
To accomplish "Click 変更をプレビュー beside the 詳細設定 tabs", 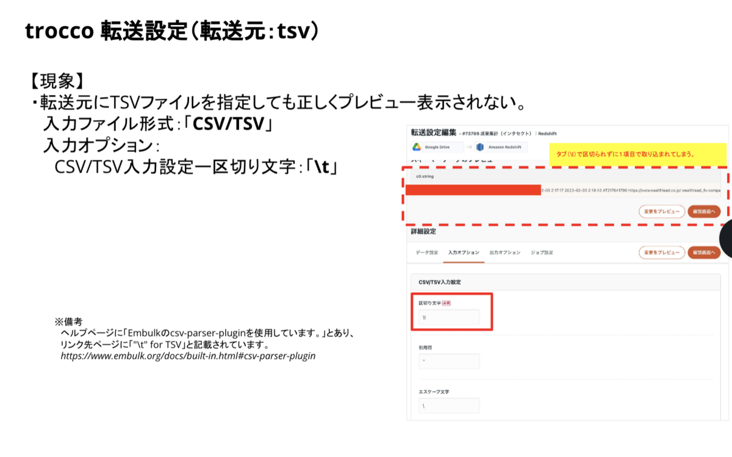I will coord(661,253).
